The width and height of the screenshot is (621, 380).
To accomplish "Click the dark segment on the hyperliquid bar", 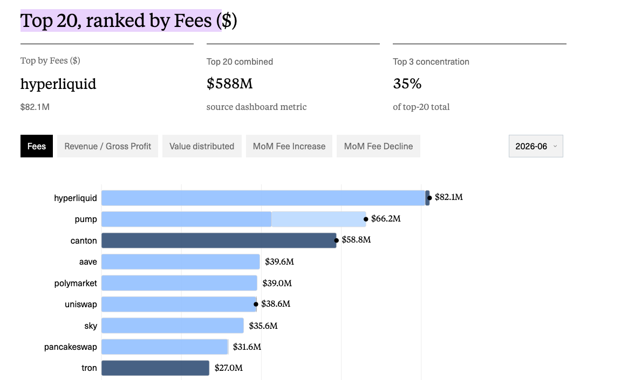I will 427,198.
